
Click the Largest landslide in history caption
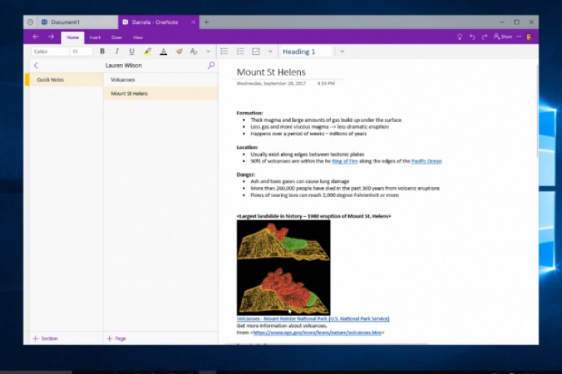314,216
